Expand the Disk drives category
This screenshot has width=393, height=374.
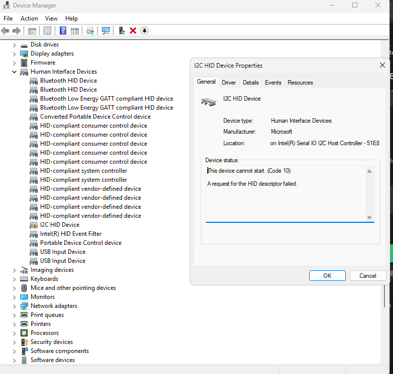pyautogui.click(x=14, y=45)
